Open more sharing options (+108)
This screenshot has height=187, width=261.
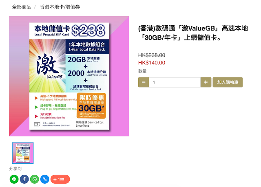pos(60,179)
